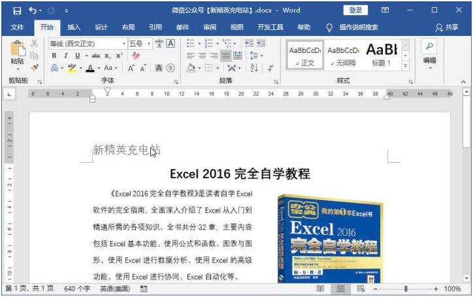Undo the last action
The height and width of the screenshot is (298, 473).
coord(33,11)
